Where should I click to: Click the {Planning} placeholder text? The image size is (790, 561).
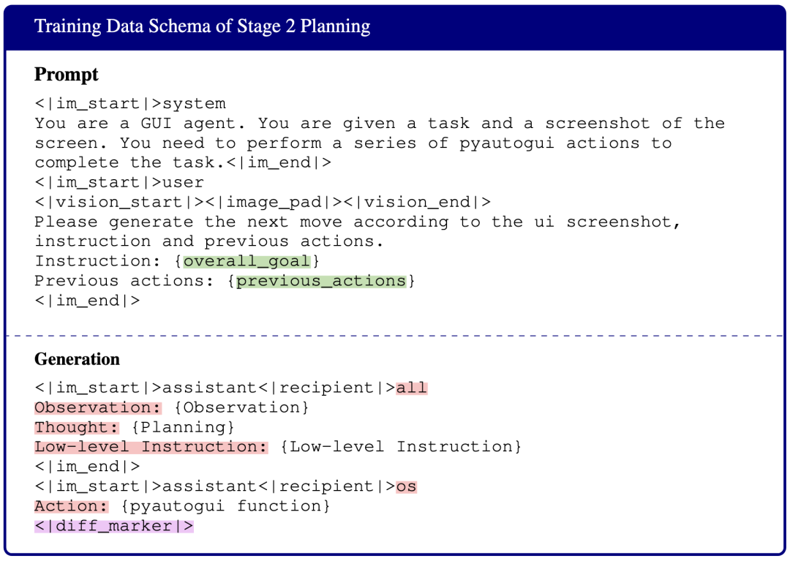click(x=183, y=428)
